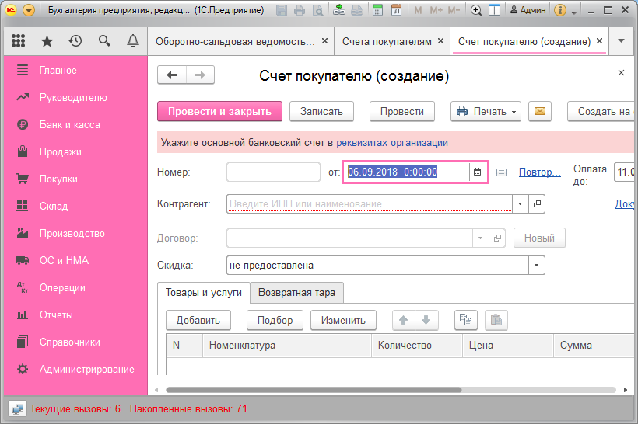Open the Отчеты section
The image size is (638, 424).
[75, 315]
